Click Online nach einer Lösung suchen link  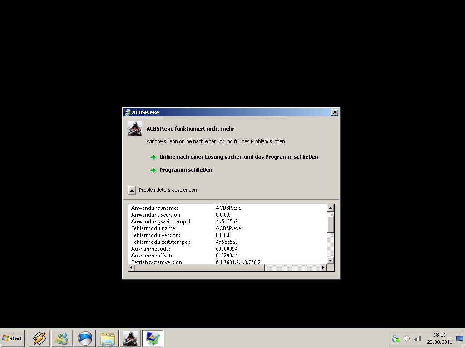click(238, 157)
